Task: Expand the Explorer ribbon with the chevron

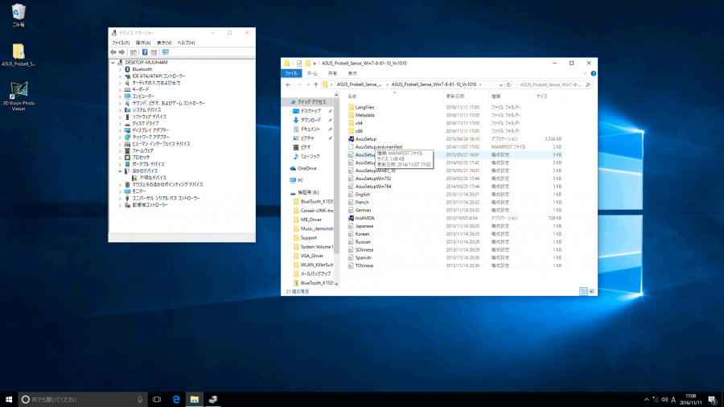Action: [584, 72]
